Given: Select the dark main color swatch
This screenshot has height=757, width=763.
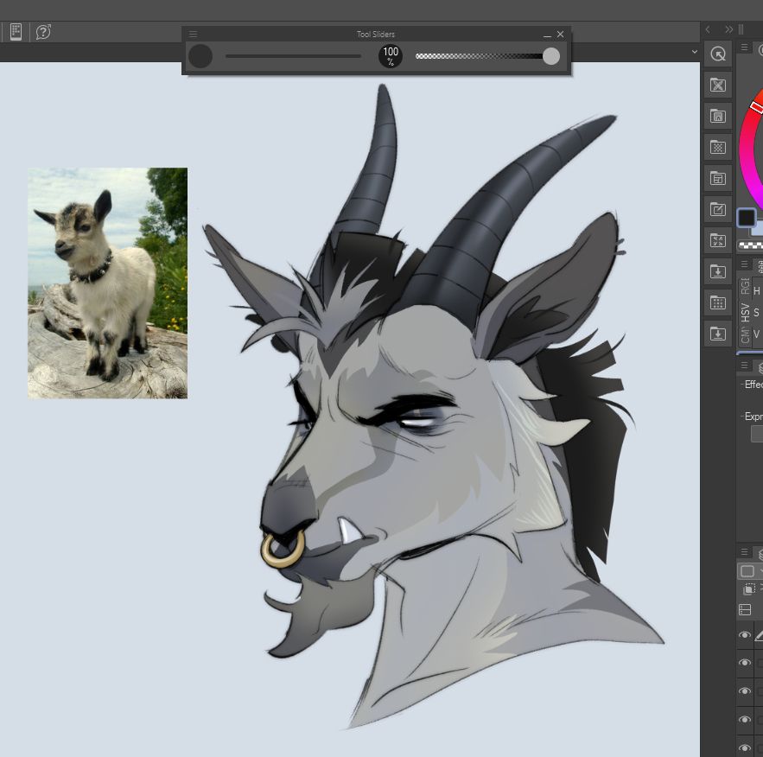Looking at the screenshot, I should 747,218.
